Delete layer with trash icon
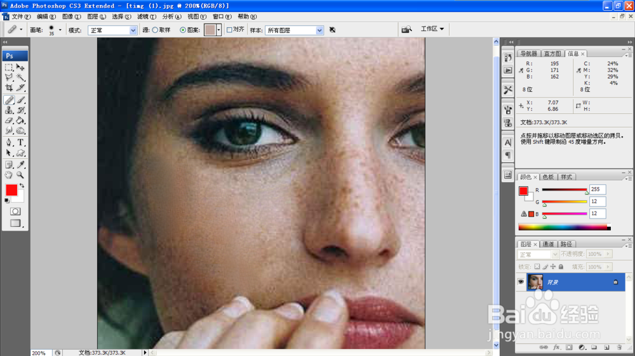This screenshot has width=635, height=356. coord(619,347)
